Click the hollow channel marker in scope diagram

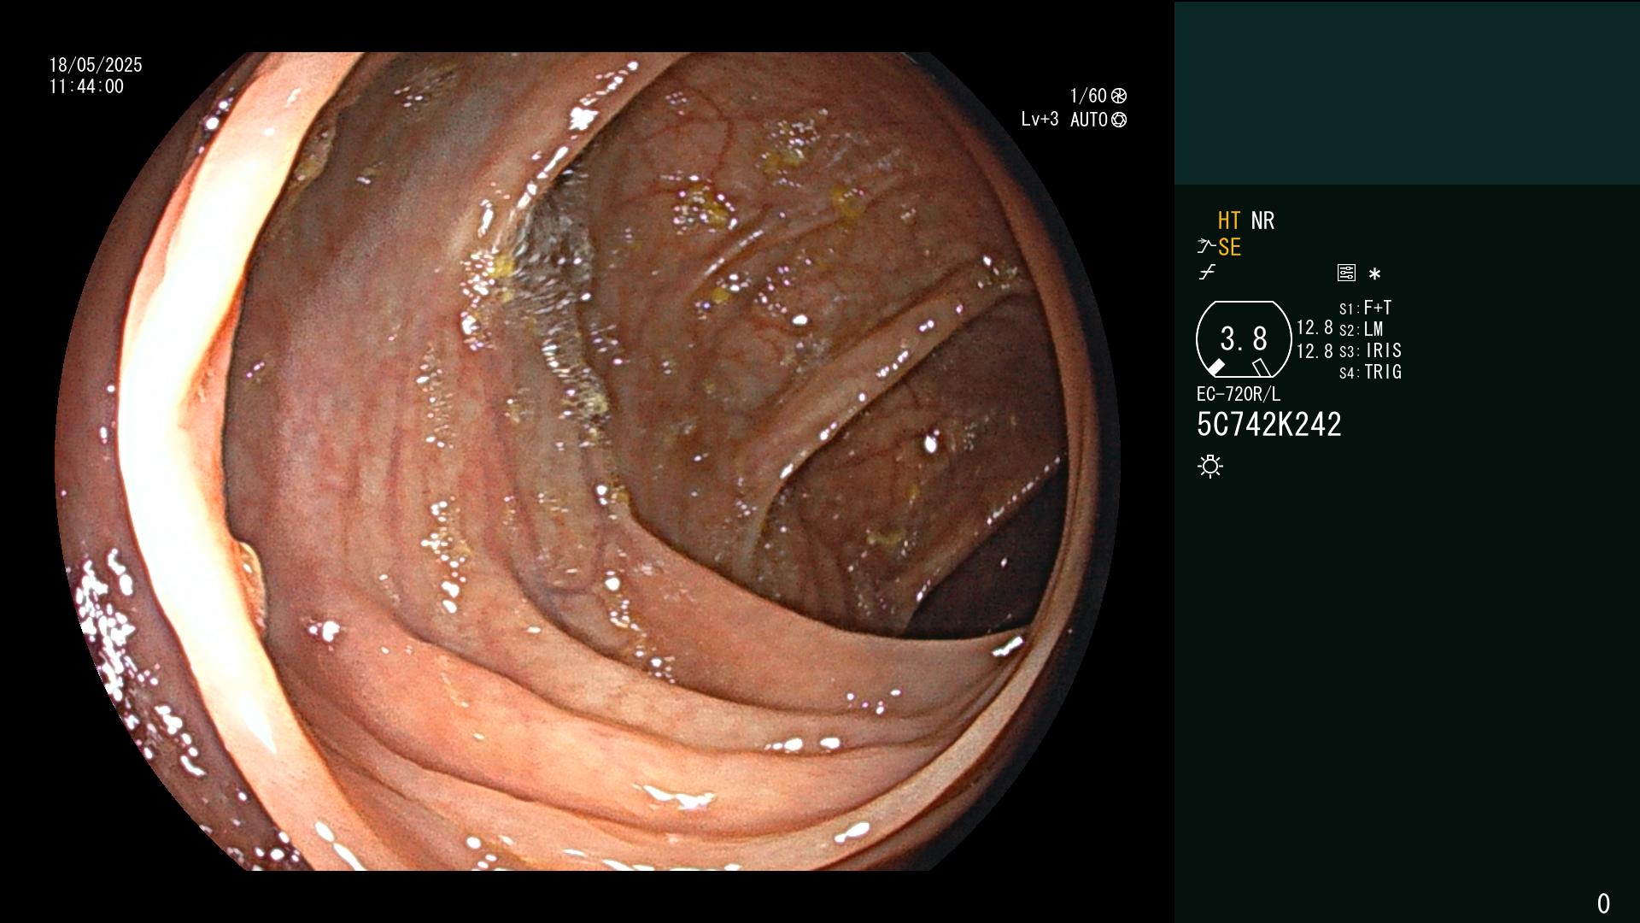coord(1262,367)
